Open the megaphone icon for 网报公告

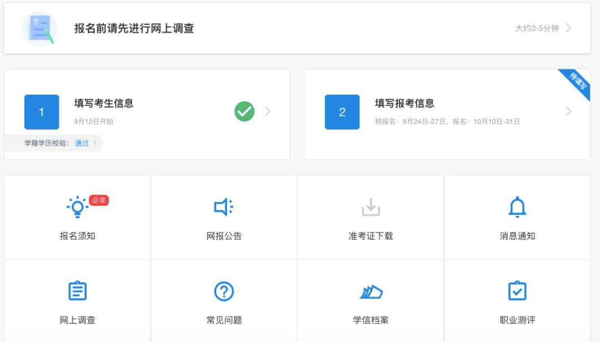(x=224, y=207)
